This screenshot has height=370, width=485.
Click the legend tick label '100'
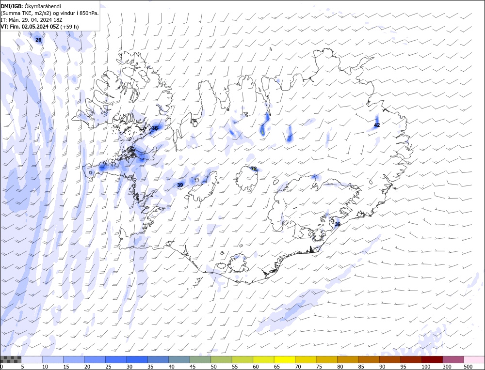click(x=426, y=367)
